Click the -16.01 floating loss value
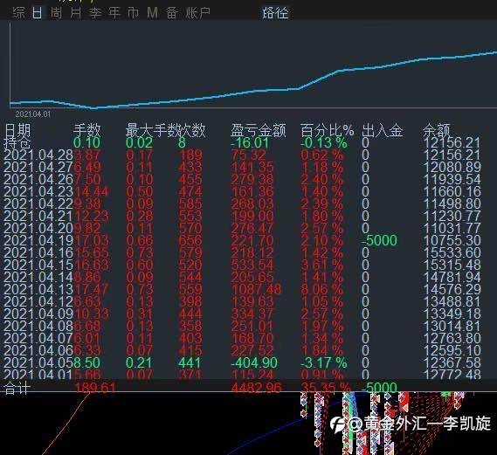The image size is (497, 455). click(251, 143)
